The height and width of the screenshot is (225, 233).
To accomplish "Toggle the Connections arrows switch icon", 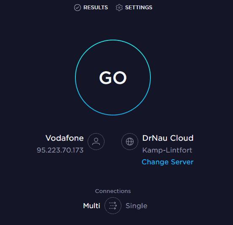I will tap(113, 206).
